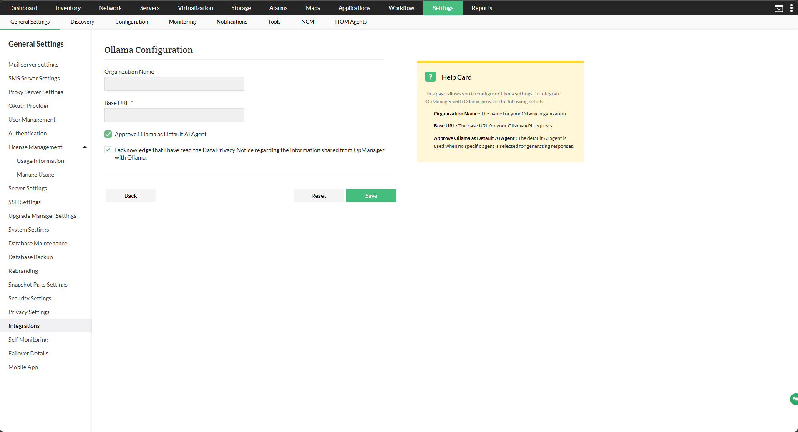Select the Settings menu
The image size is (798, 432).
coord(443,8)
